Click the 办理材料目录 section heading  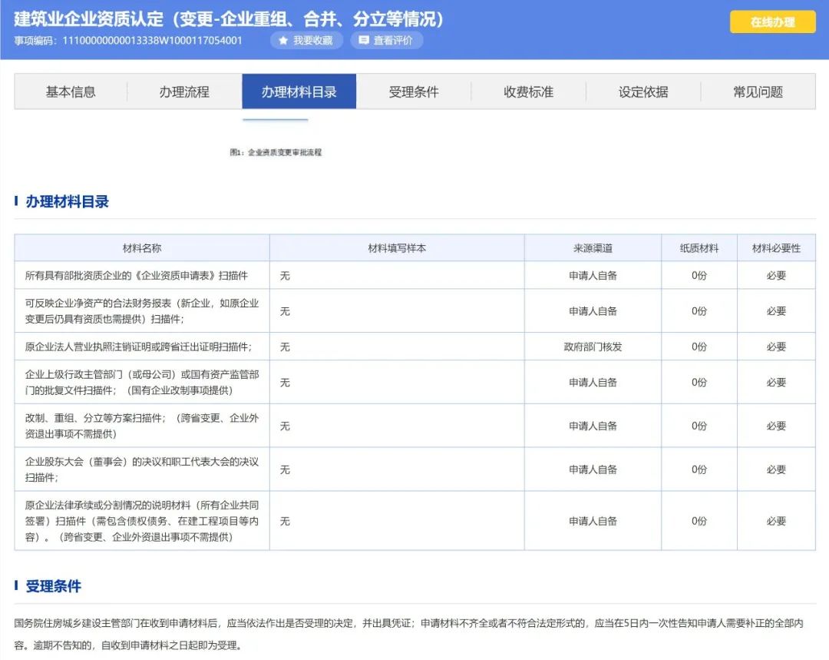[67, 201]
